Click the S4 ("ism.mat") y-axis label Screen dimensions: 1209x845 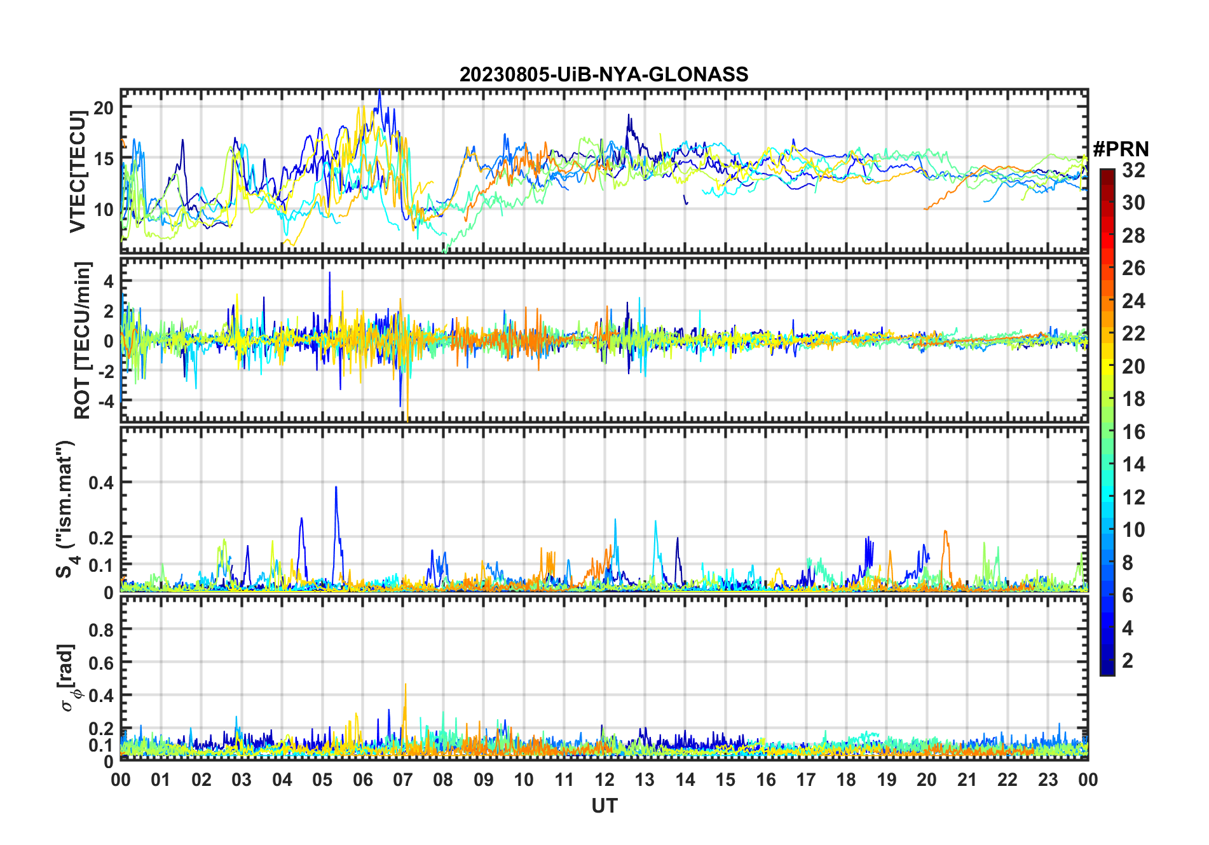(x=66, y=510)
